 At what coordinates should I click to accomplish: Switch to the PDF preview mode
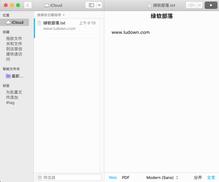[126, 177]
